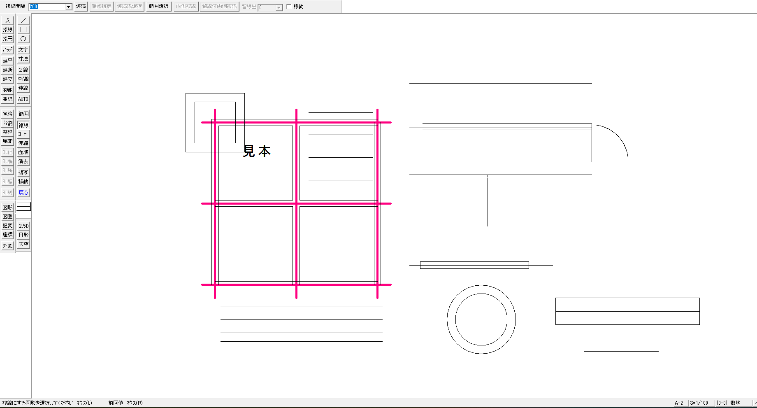Select the 伸縮 extend/trim tool
This screenshot has height=408, width=757.
point(23,143)
